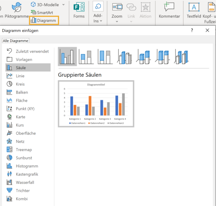Choose the Kombi chart category
The height and width of the screenshot is (206, 216).
tap(28, 199)
